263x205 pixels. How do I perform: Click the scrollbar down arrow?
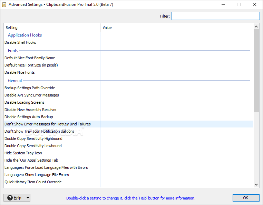pos(256,185)
